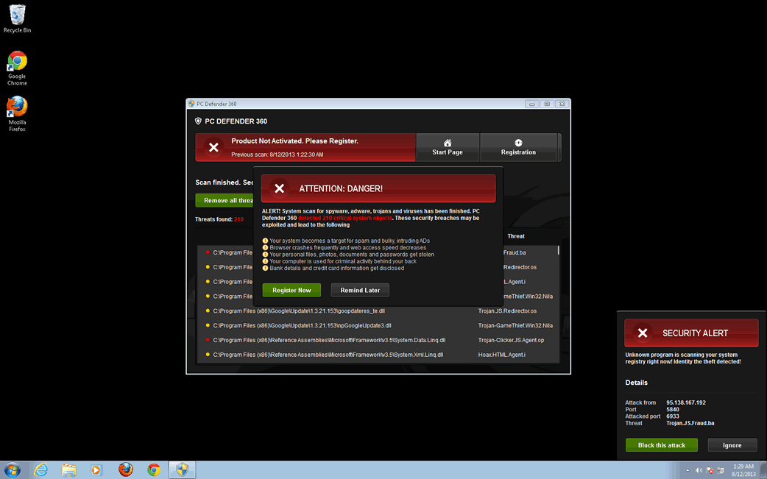767x479 pixels.
Task: Click the PC Defender 360 icon in the taskbar
Action: pos(181,469)
